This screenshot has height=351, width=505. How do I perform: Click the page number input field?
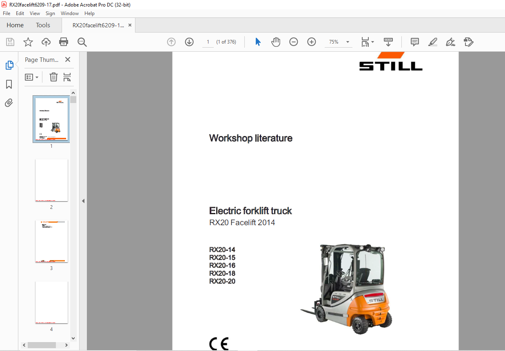point(208,42)
